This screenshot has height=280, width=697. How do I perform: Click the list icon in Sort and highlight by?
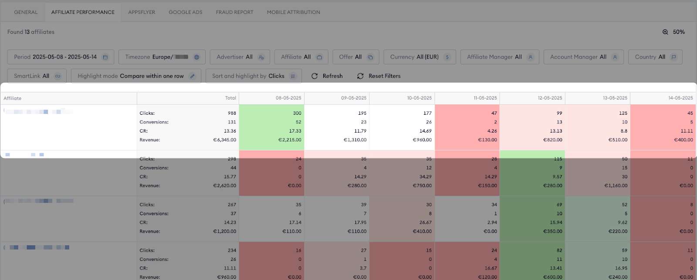point(293,76)
